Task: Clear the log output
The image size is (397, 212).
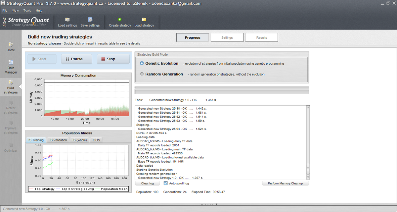Action: click(x=148, y=183)
